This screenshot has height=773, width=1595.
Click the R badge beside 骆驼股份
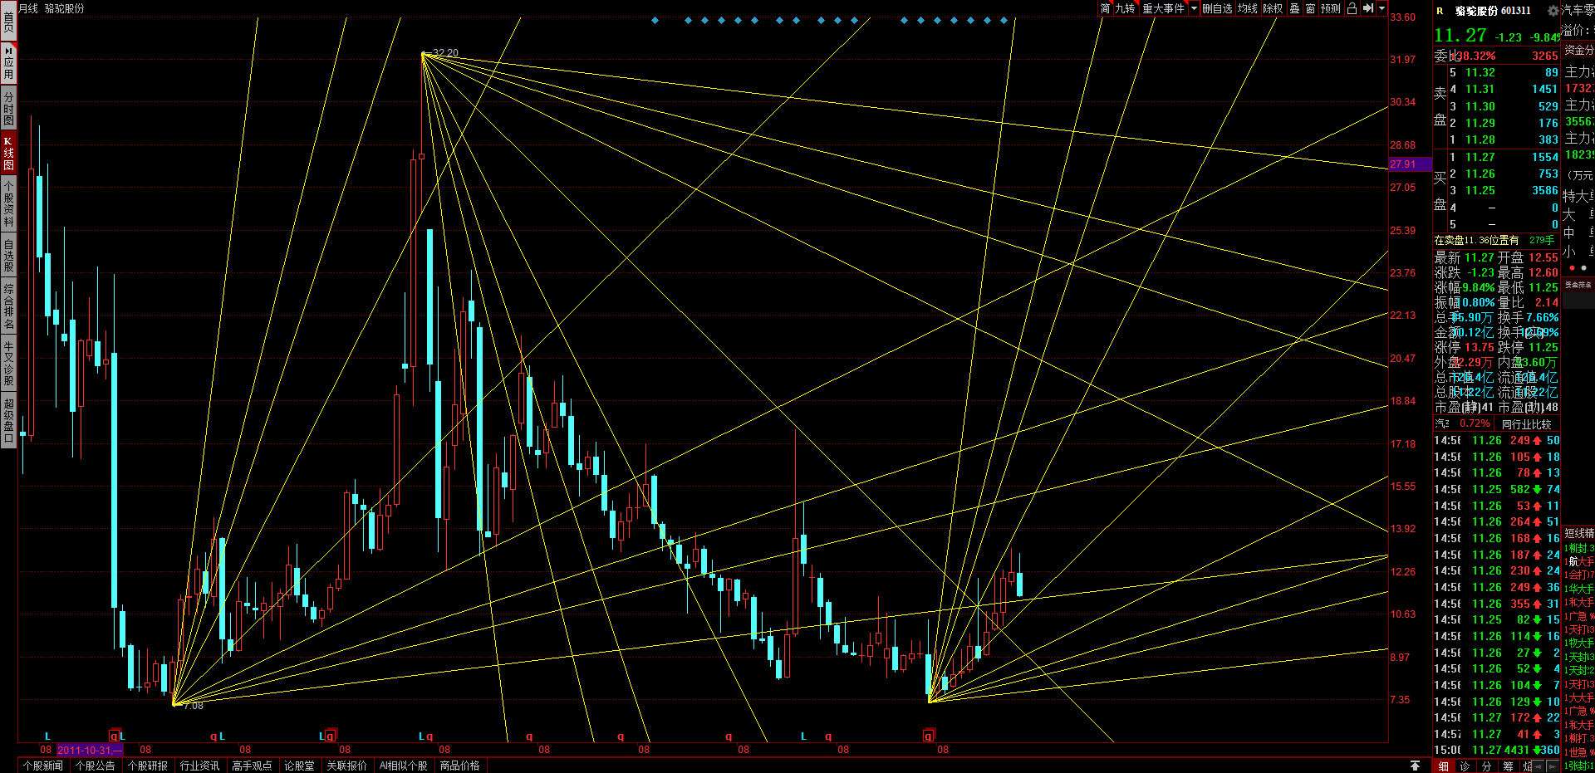tap(1440, 11)
